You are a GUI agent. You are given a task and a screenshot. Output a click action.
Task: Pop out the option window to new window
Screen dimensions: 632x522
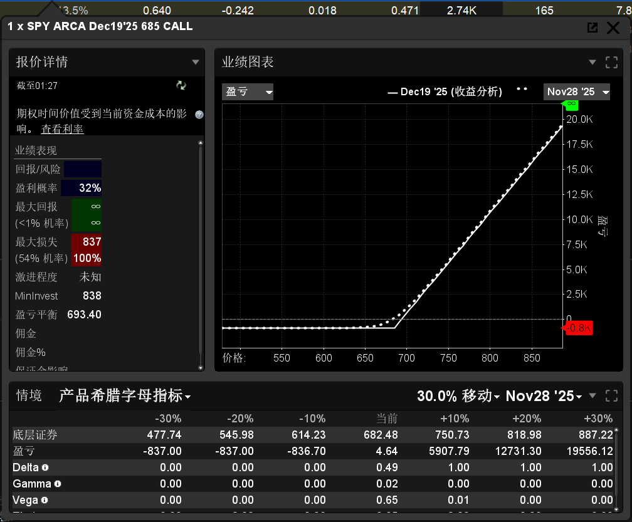[592, 28]
